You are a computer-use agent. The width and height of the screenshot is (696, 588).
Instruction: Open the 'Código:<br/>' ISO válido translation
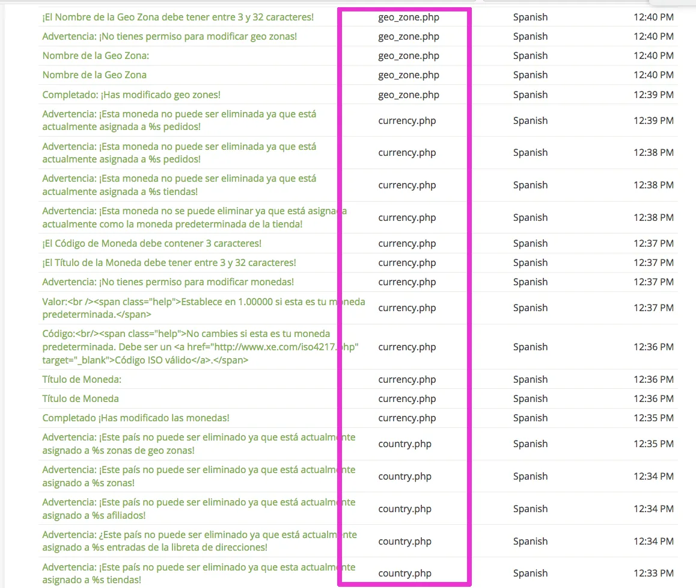click(x=200, y=347)
